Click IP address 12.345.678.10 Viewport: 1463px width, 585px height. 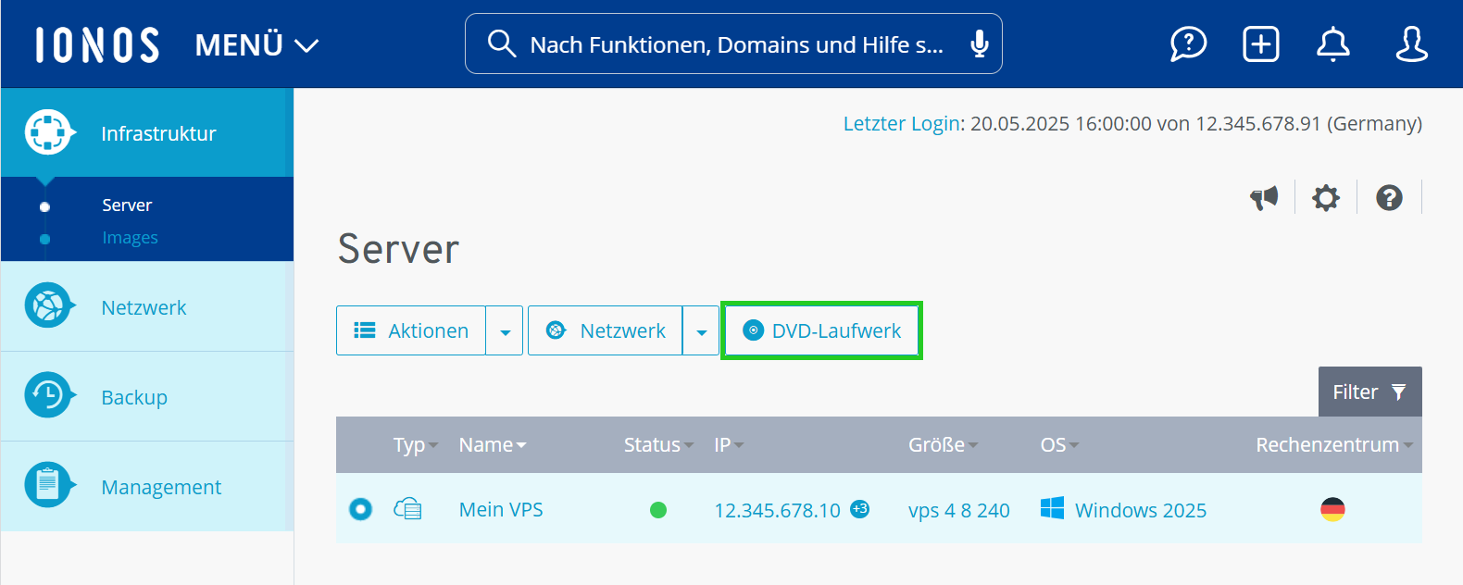[777, 510]
